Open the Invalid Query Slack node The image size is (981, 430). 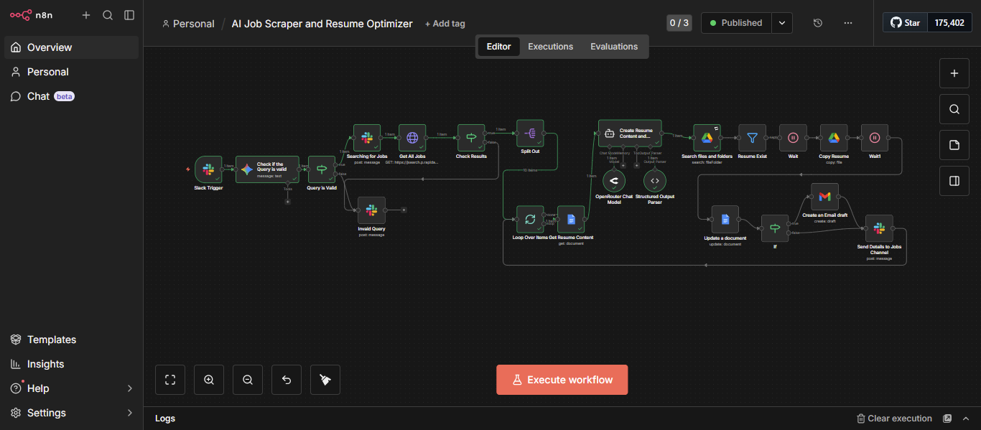click(x=371, y=210)
